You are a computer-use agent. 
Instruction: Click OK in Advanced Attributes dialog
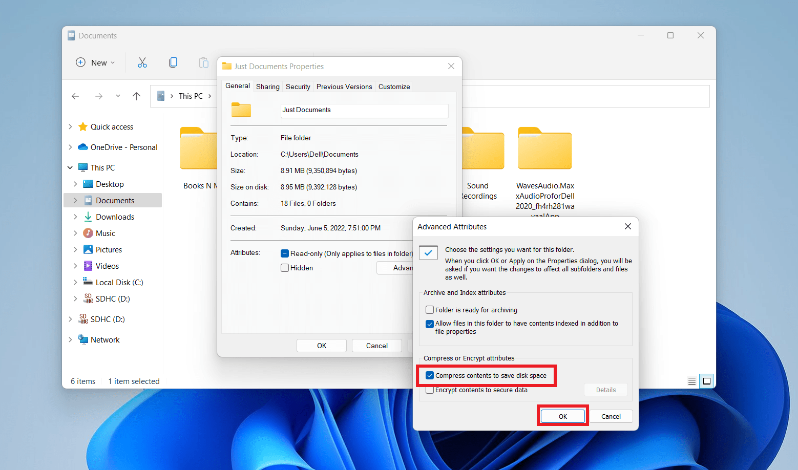(x=563, y=416)
